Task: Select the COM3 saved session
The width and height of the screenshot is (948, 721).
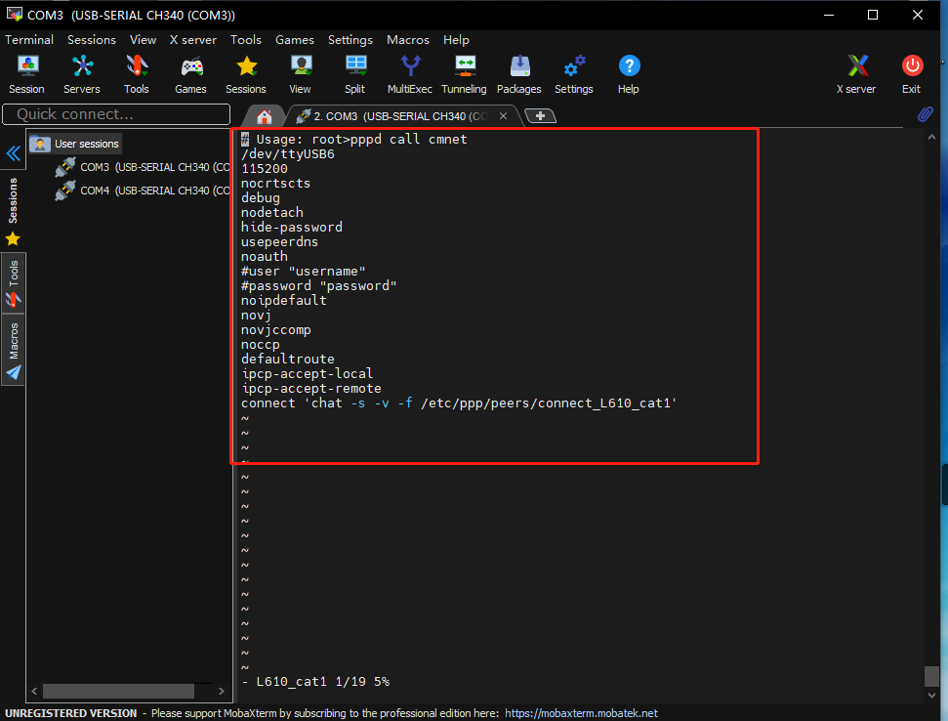Action: 143,167
